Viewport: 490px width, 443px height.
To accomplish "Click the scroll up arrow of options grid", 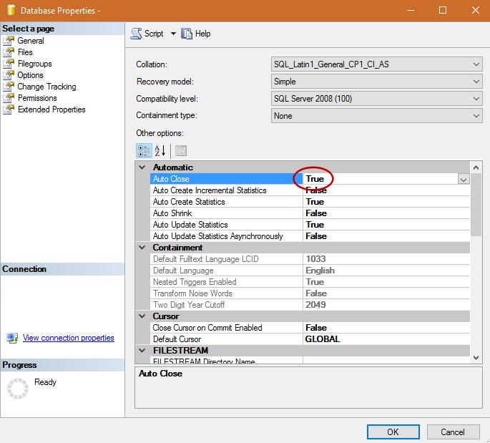I will pyautogui.click(x=476, y=167).
